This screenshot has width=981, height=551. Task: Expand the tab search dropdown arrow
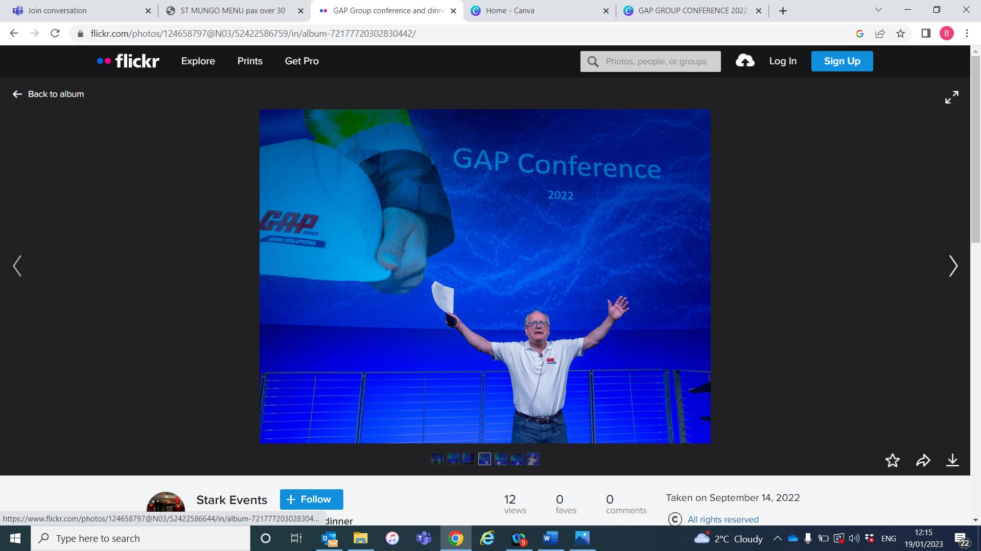pos(878,10)
